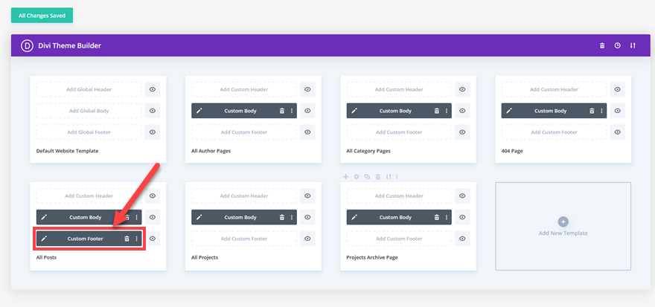
Task: Toggle visibility of Default Website Template global header
Action: tap(153, 89)
